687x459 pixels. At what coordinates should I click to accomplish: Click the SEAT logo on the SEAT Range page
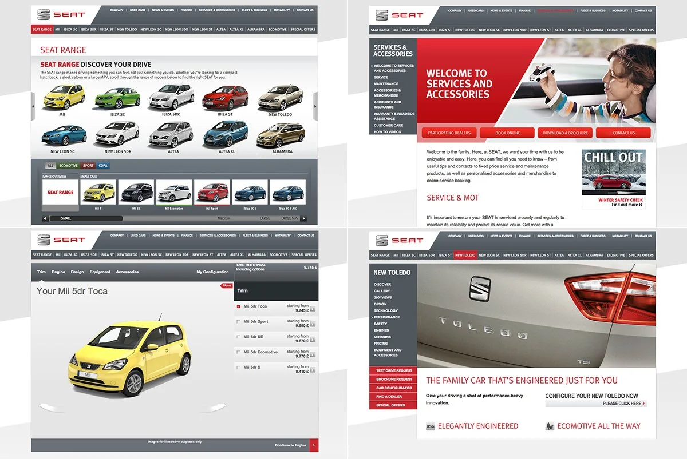point(61,14)
